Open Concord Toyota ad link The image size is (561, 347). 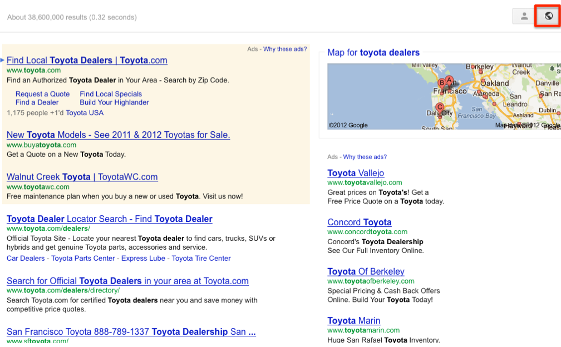[x=359, y=222]
